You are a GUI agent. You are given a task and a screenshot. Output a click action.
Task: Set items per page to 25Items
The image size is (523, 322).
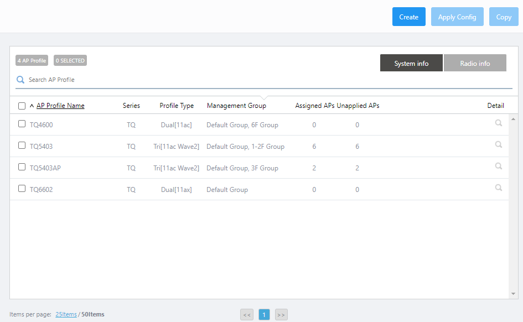coord(66,314)
